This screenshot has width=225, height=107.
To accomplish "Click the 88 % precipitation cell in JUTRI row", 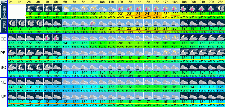I will click(x=157, y=32).
